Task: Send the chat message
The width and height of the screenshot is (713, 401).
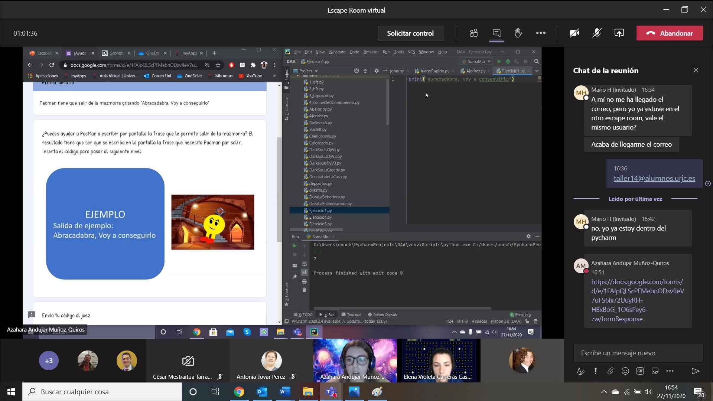Action: 696,371
